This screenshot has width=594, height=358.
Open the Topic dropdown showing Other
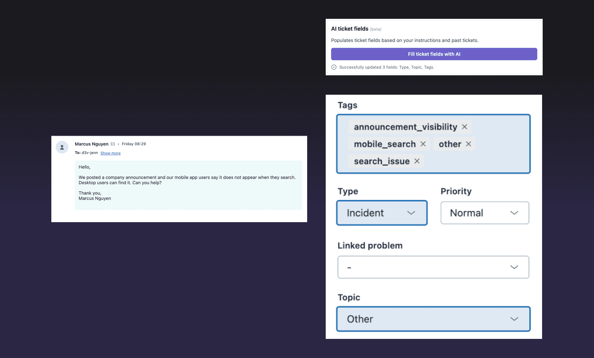(433, 319)
